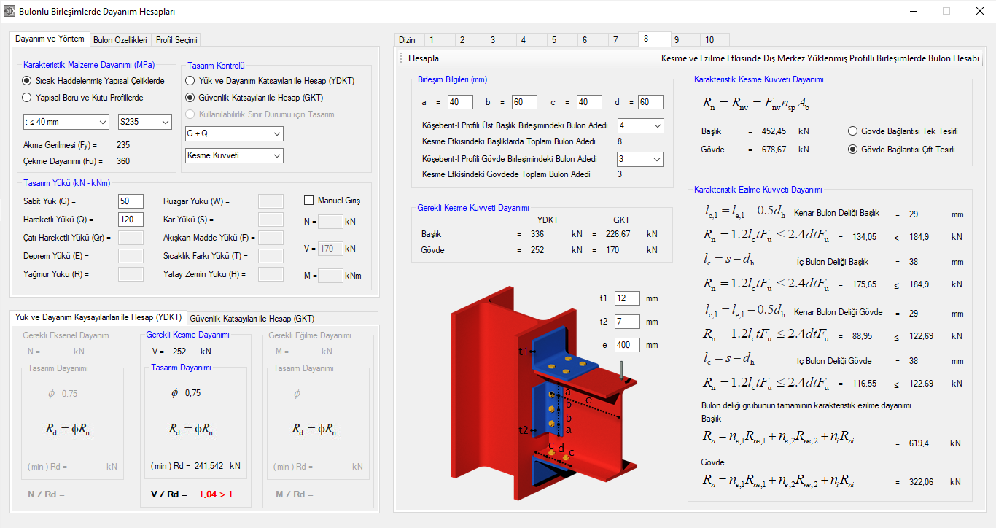Click the Hesapla button
Viewport: 996px width, 528px height.
click(424, 58)
